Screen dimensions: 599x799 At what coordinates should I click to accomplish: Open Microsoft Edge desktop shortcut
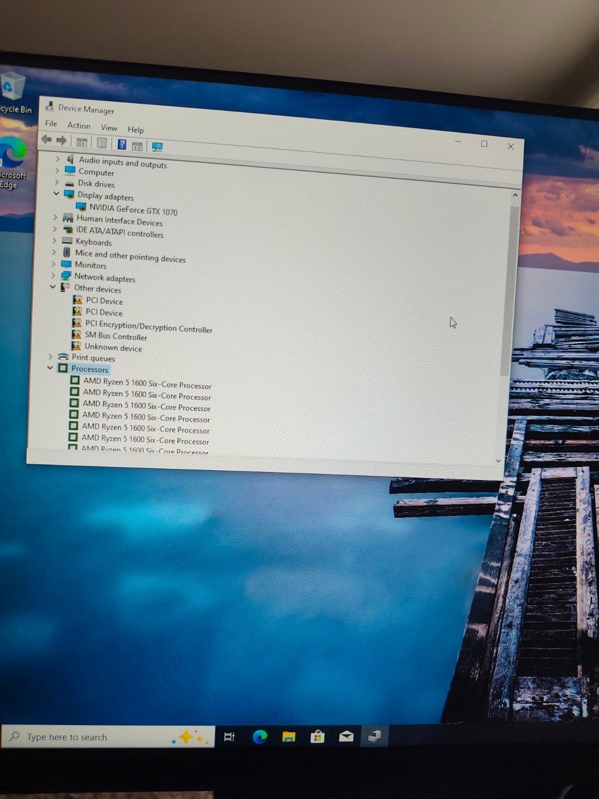click(12, 163)
